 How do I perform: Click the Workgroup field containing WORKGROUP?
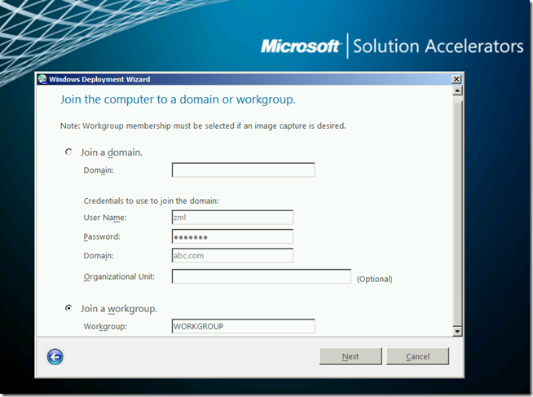244,326
